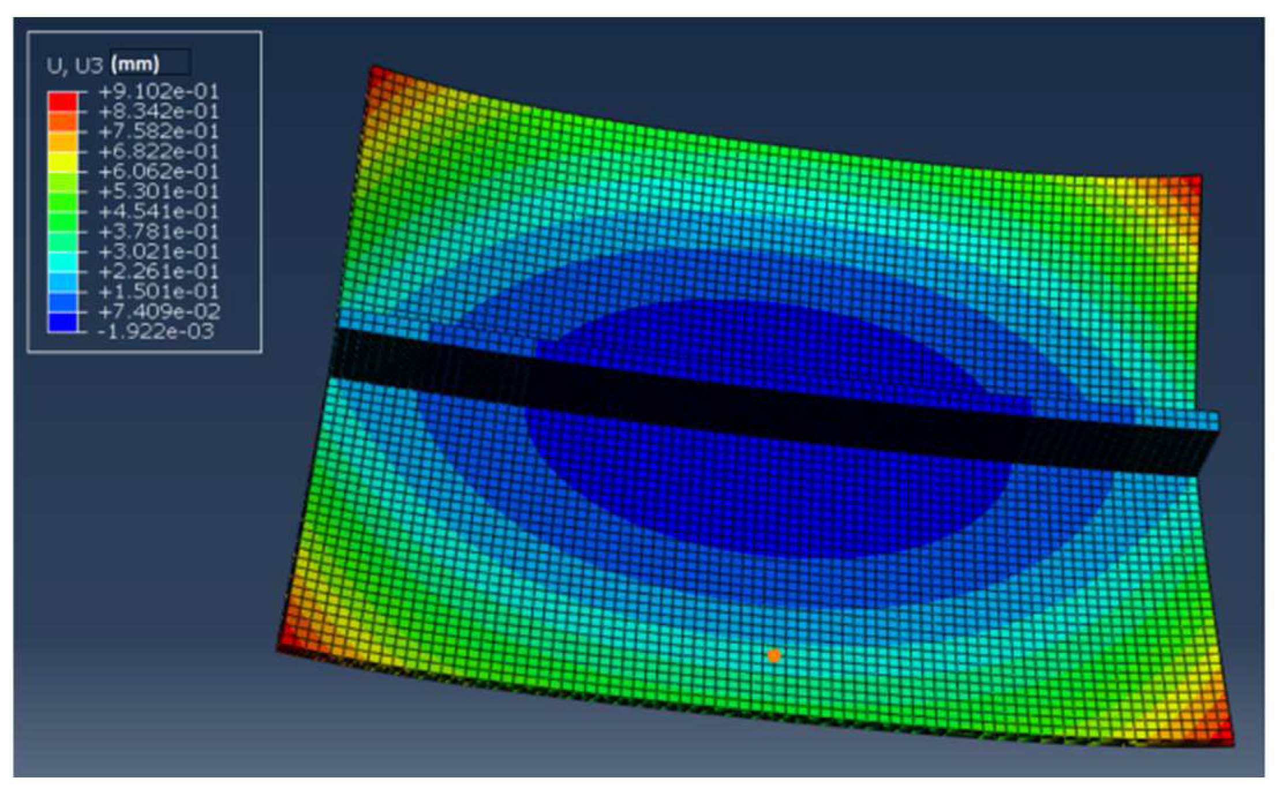Select the yellow legend color band
The height and width of the screenshot is (793, 1276).
[x=62, y=161]
